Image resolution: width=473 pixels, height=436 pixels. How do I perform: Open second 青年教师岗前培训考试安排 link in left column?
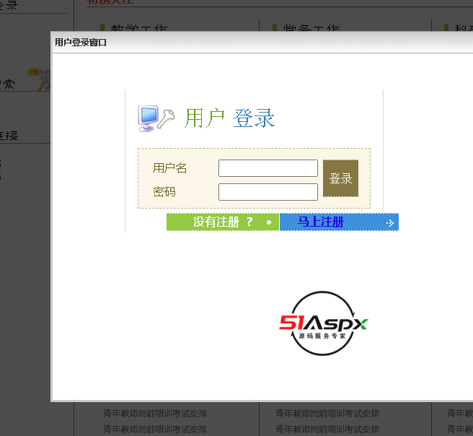pyautogui.click(x=155, y=429)
